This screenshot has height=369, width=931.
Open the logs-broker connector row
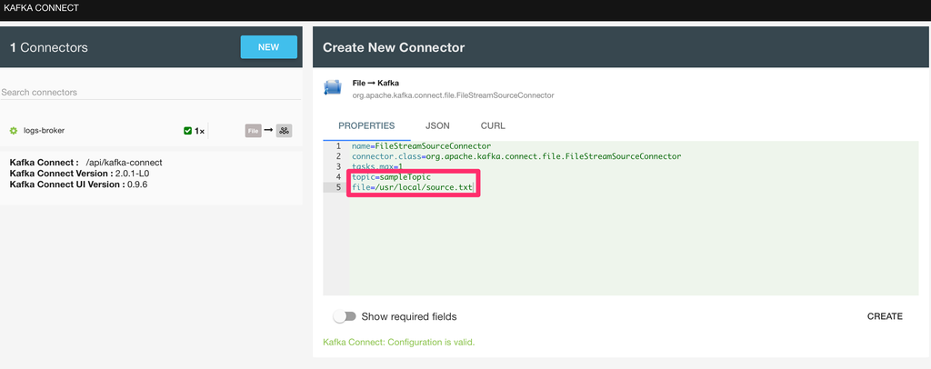(x=152, y=131)
